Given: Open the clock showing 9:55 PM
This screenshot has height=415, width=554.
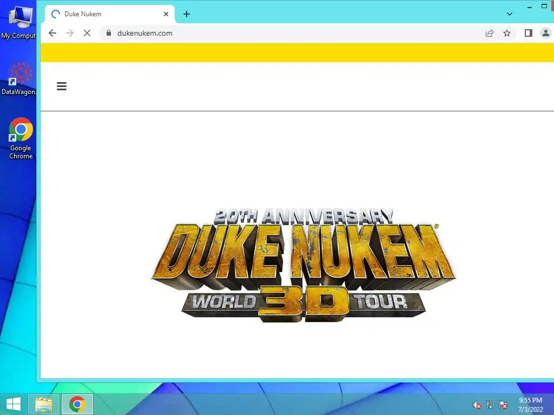Looking at the screenshot, I should [530, 405].
